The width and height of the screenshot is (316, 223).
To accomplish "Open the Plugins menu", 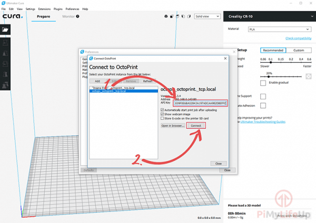I will [58, 9].
